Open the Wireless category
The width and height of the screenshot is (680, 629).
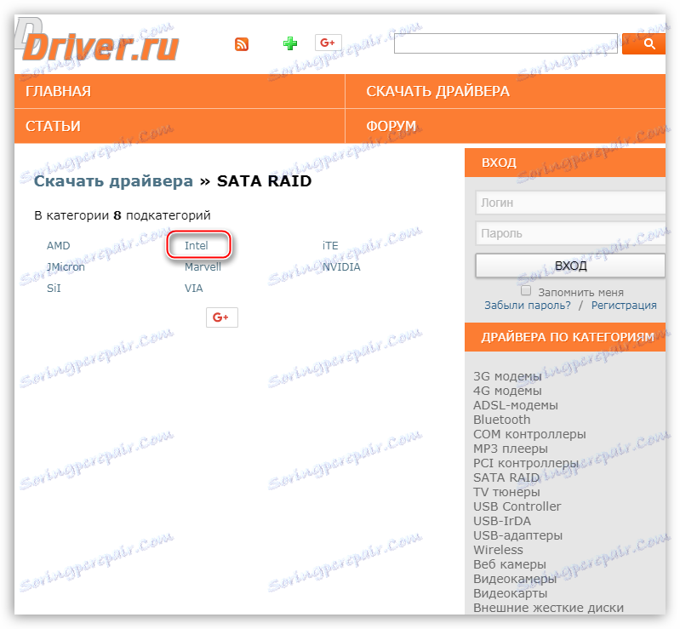click(498, 550)
